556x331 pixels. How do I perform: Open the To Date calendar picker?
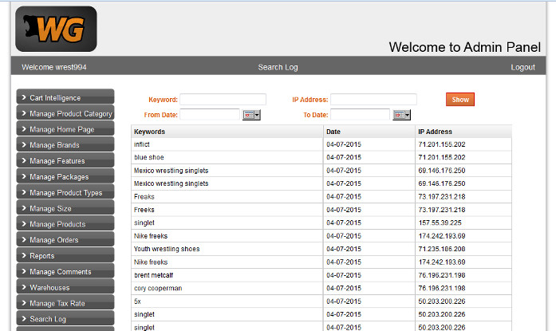(401, 115)
